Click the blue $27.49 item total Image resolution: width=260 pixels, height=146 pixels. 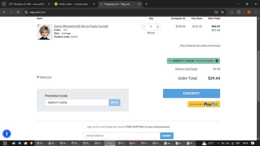coord(216,30)
